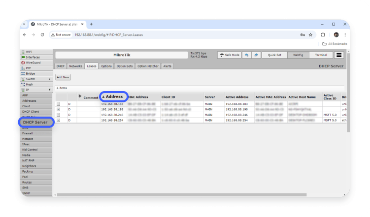Switch to WebFig view

coord(298,55)
